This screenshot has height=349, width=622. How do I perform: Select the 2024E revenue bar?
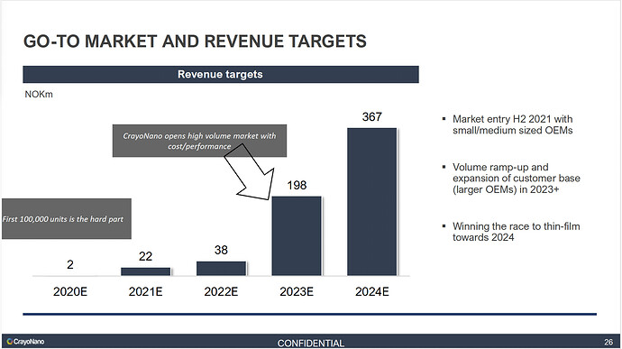pyautogui.click(x=371, y=202)
